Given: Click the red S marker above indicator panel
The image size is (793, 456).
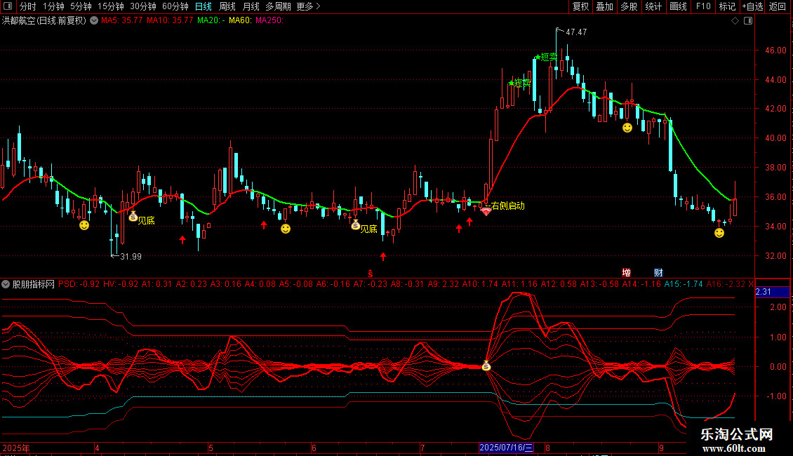Looking at the screenshot, I should (371, 274).
